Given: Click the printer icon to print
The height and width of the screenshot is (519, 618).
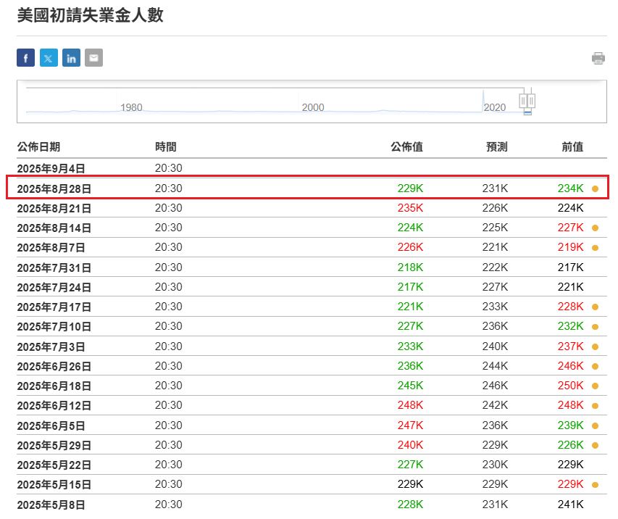Looking at the screenshot, I should pos(598,59).
